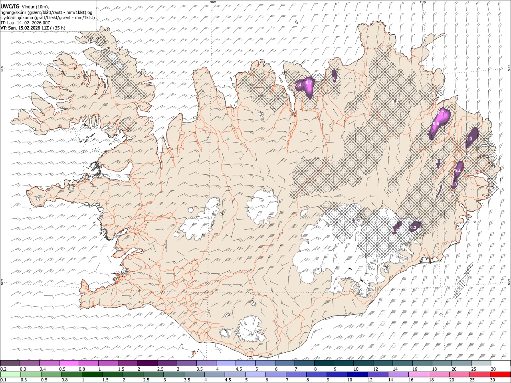Click the '3.5' label on the upper scale
This screenshot has width=511, height=383.
(200, 369)
